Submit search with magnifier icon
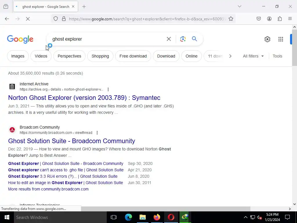The height and width of the screenshot is (223, 297). (194, 39)
